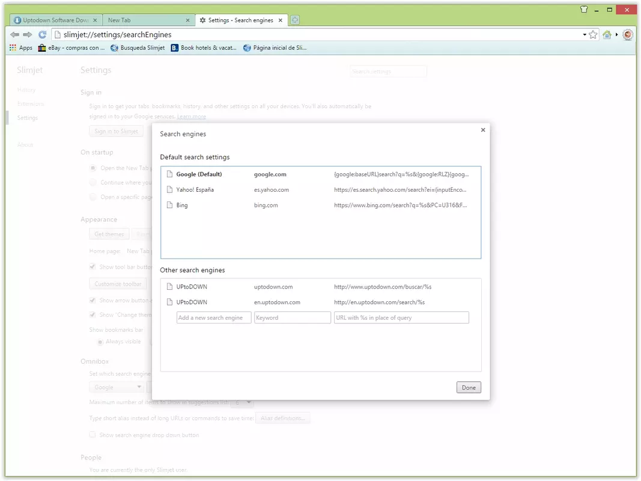Image resolution: width=641 pixels, height=481 pixels.
Task: Open Settings in Slimjet sidebar
Action: 28,118
